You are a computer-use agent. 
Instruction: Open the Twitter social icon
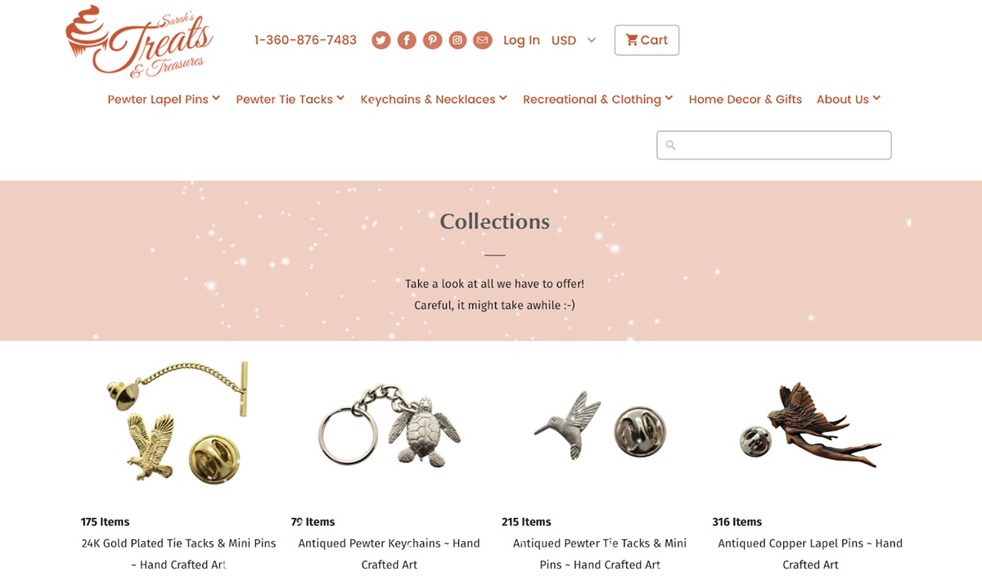click(381, 40)
